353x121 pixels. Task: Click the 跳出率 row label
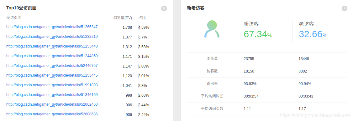212,84
